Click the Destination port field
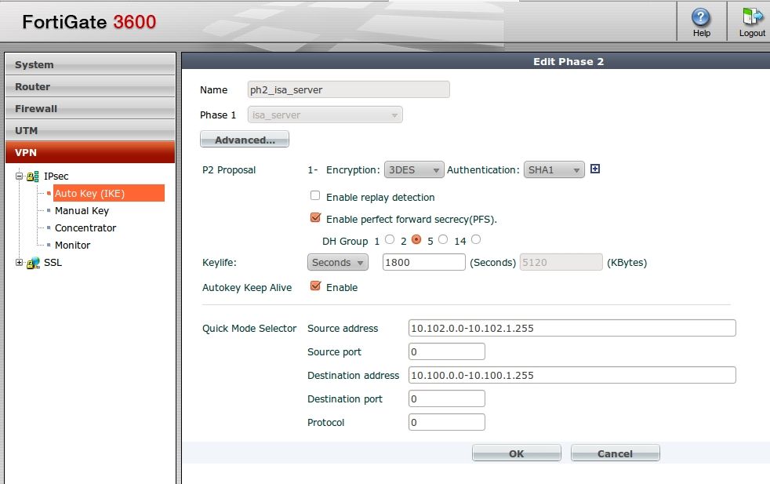Screen dimensions: 770x484 pyautogui.click(x=447, y=399)
